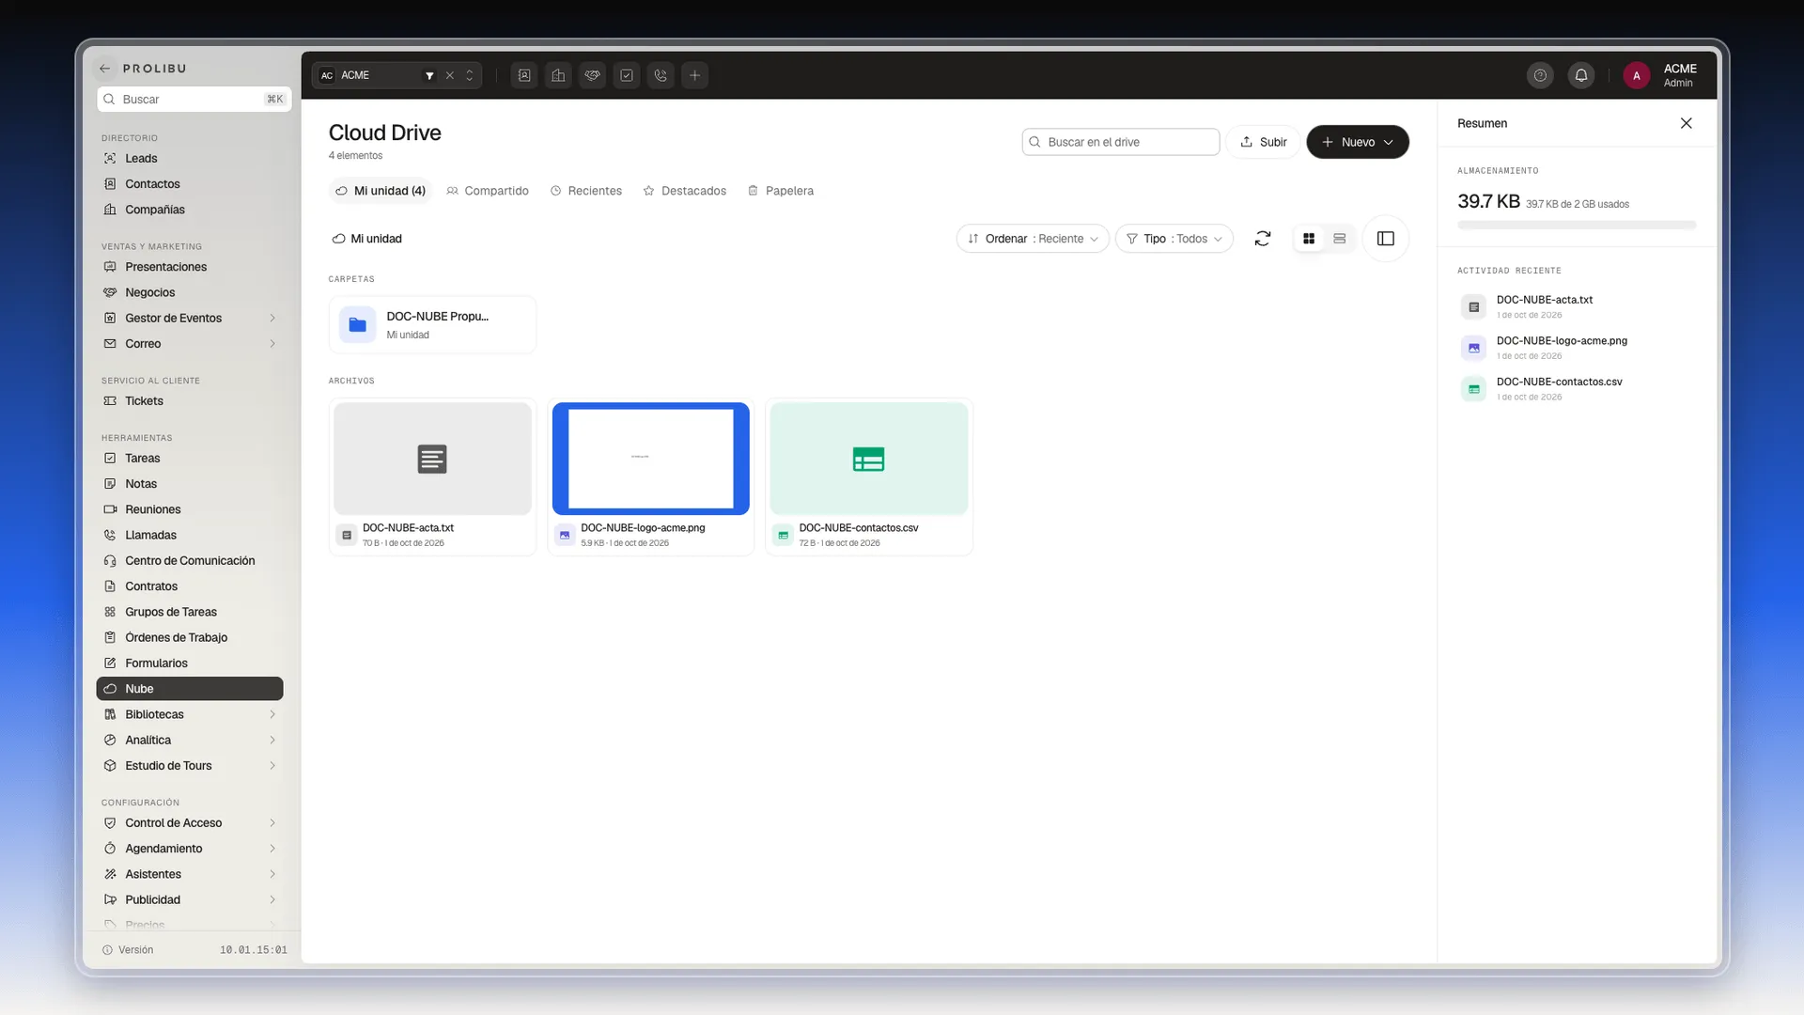This screenshot has height=1015, width=1804.
Task: Open the calls phone icon in toolbar
Action: coord(661,75)
